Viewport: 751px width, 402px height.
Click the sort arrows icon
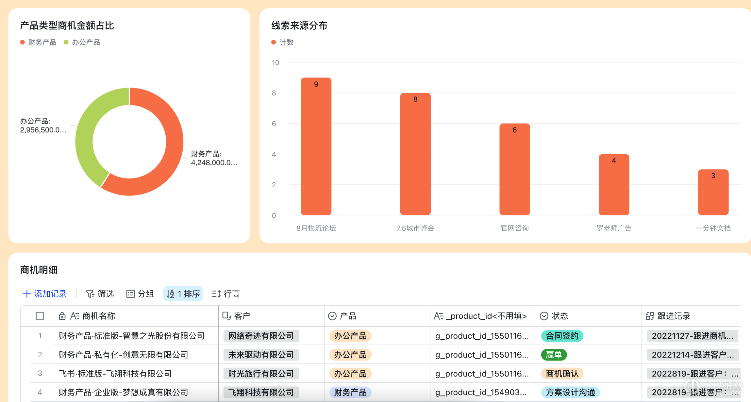click(170, 294)
